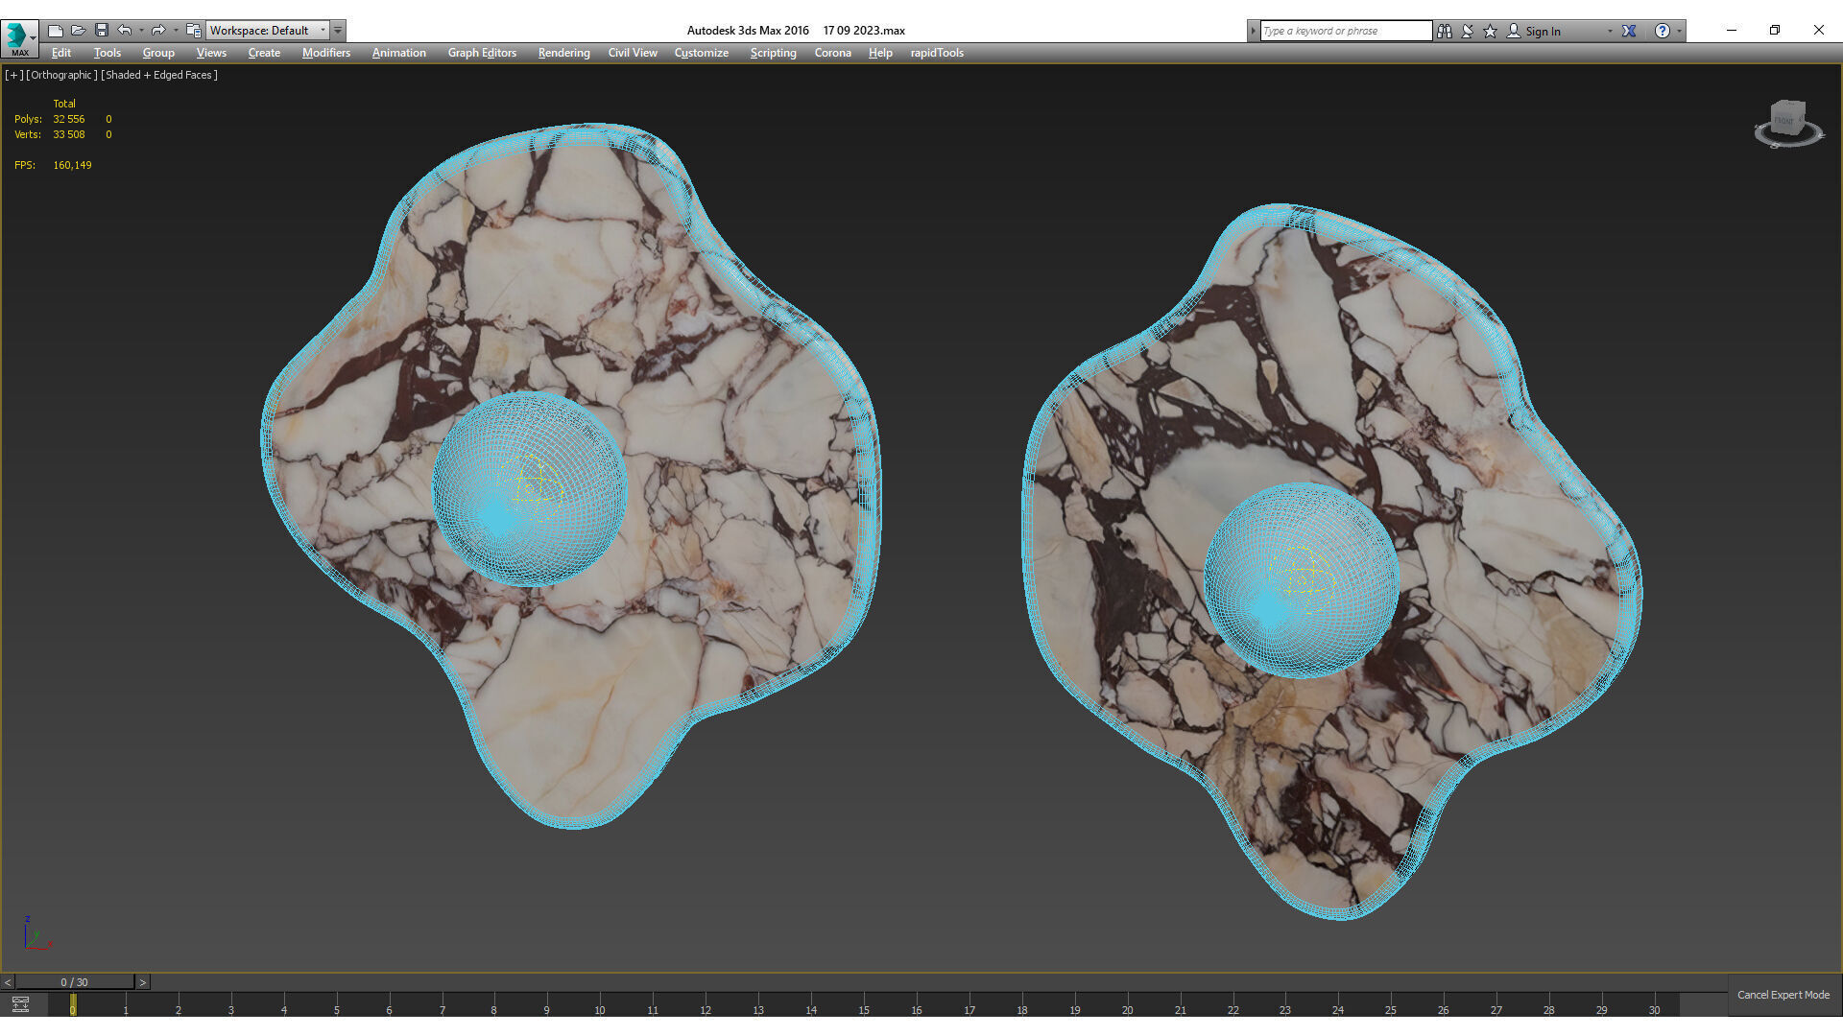
Task: Expand the Redo history dropdown arrow
Action: [x=175, y=31]
